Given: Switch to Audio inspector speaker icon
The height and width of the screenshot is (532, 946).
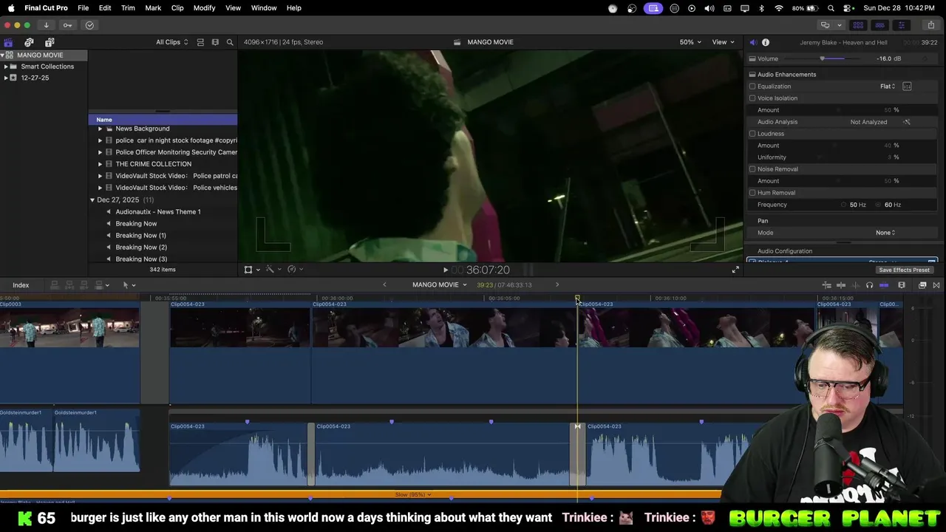Looking at the screenshot, I should point(753,42).
